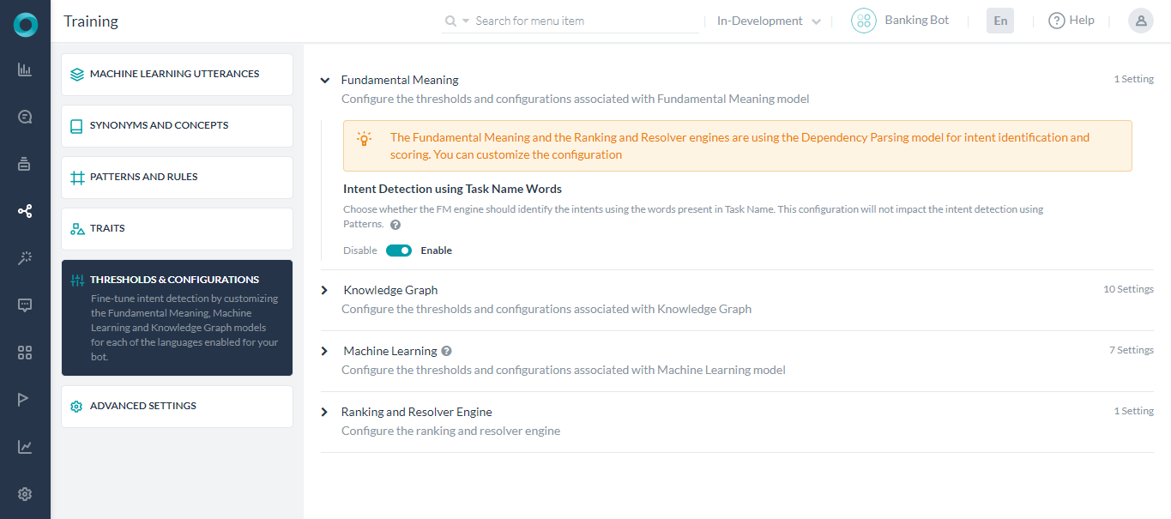
Task: Click the Patterns and Rules hash icon
Action: coord(77,178)
